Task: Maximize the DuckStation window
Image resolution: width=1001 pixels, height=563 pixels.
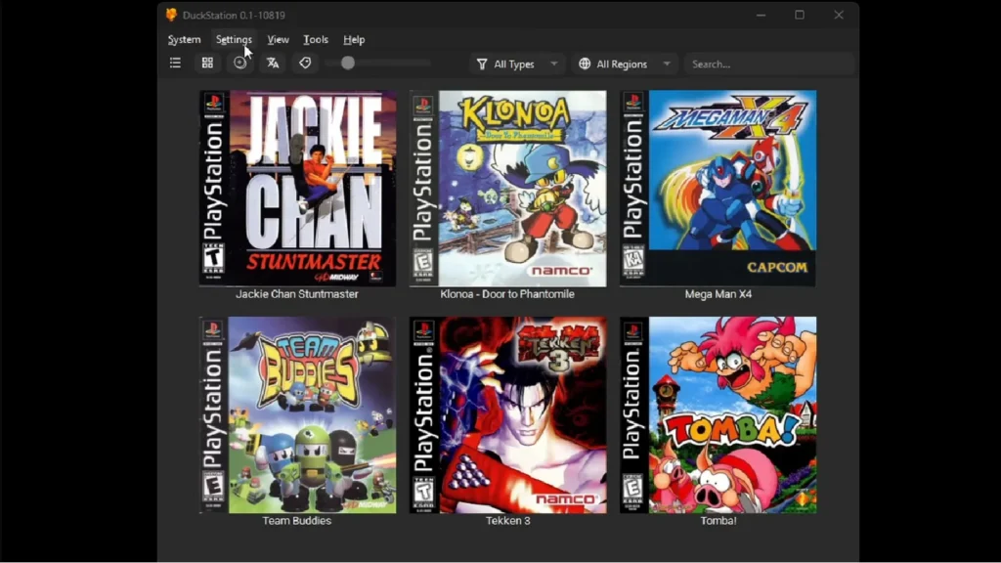Action: click(800, 15)
